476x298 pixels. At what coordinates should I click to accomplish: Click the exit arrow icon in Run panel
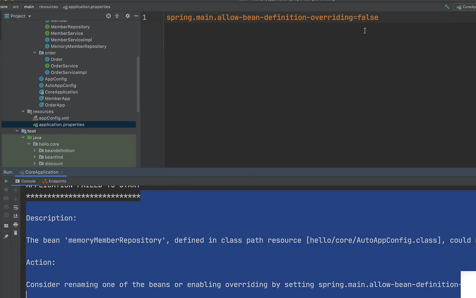click(6, 215)
